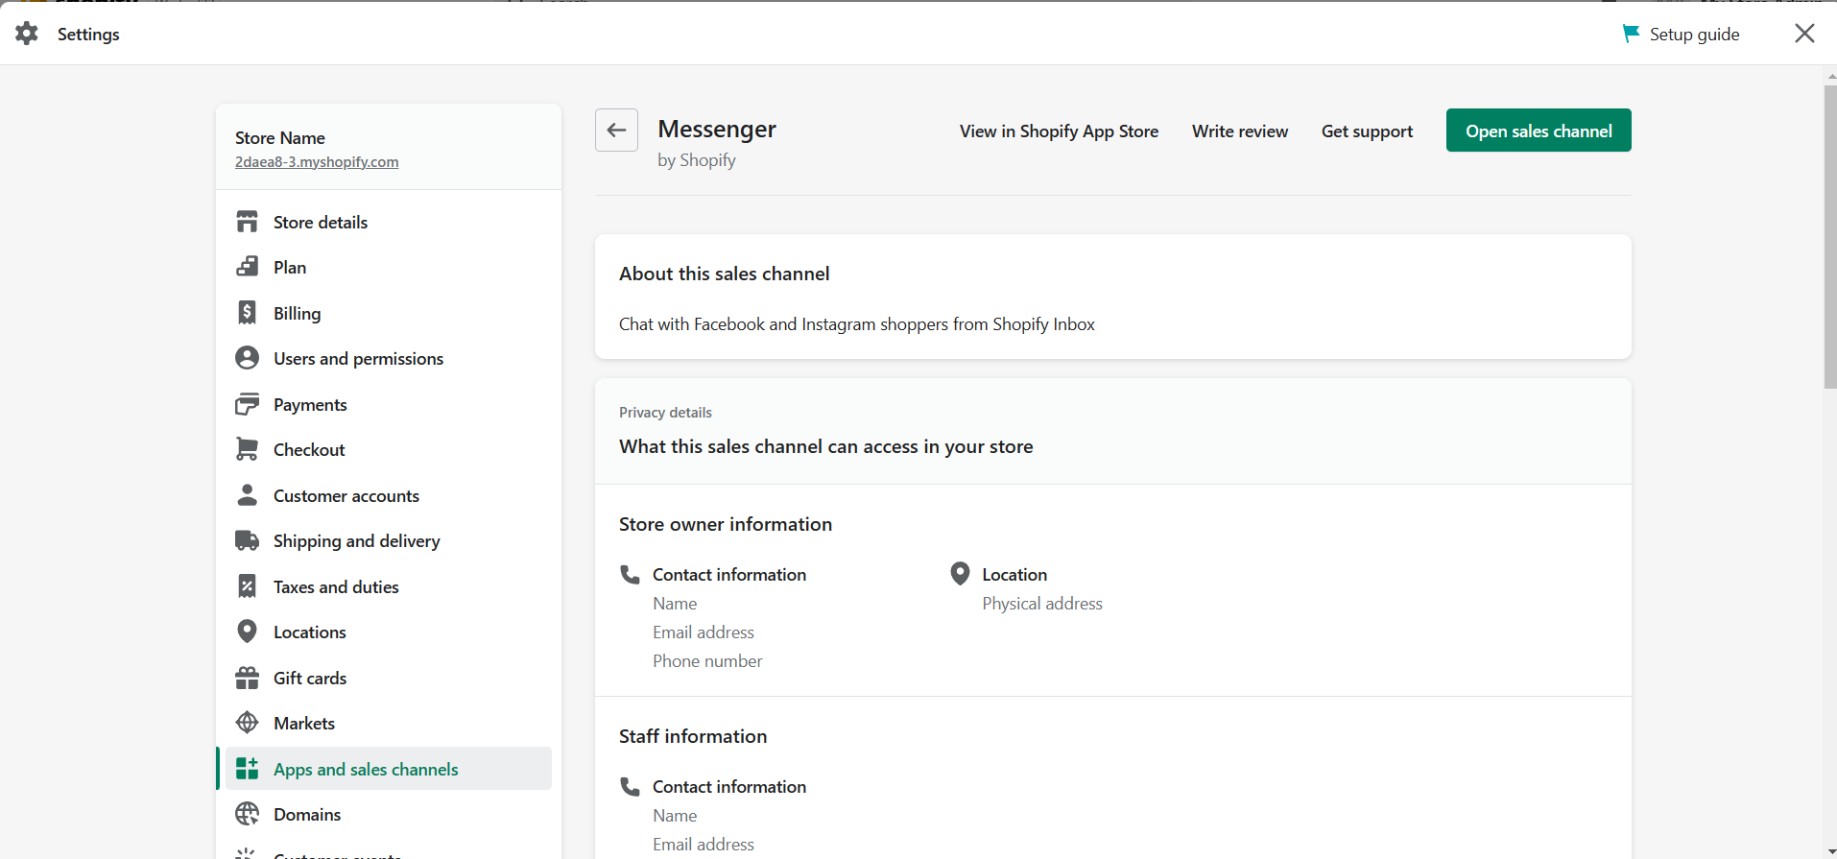Click the Domains globe icon
Viewport: 1837px width, 859px height.
247,814
